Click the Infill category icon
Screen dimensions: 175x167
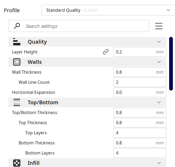click(x=17, y=163)
